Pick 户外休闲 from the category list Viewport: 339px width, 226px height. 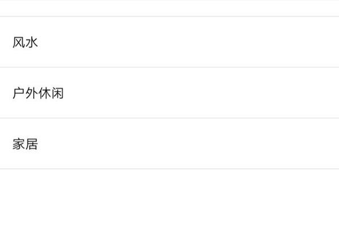click(169, 93)
